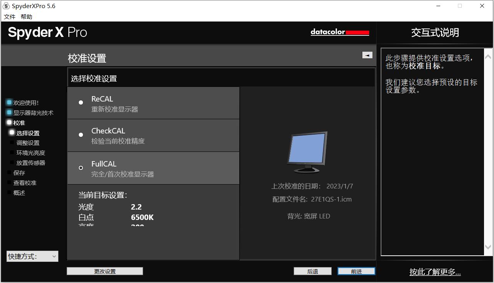Click the profile name 27E1QS-1.icm

[332, 199]
